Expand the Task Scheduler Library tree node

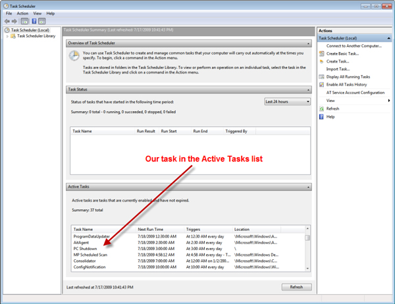coord(7,36)
